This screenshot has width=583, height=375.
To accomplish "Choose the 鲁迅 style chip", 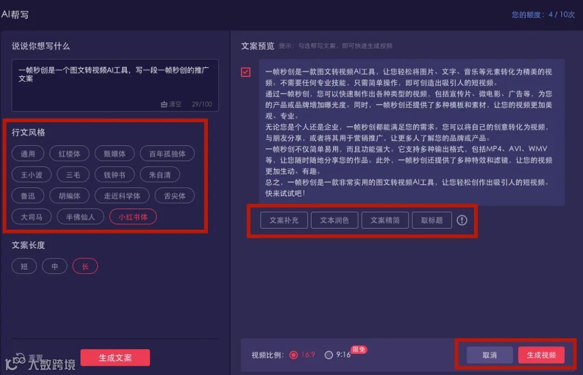I will coord(28,196).
